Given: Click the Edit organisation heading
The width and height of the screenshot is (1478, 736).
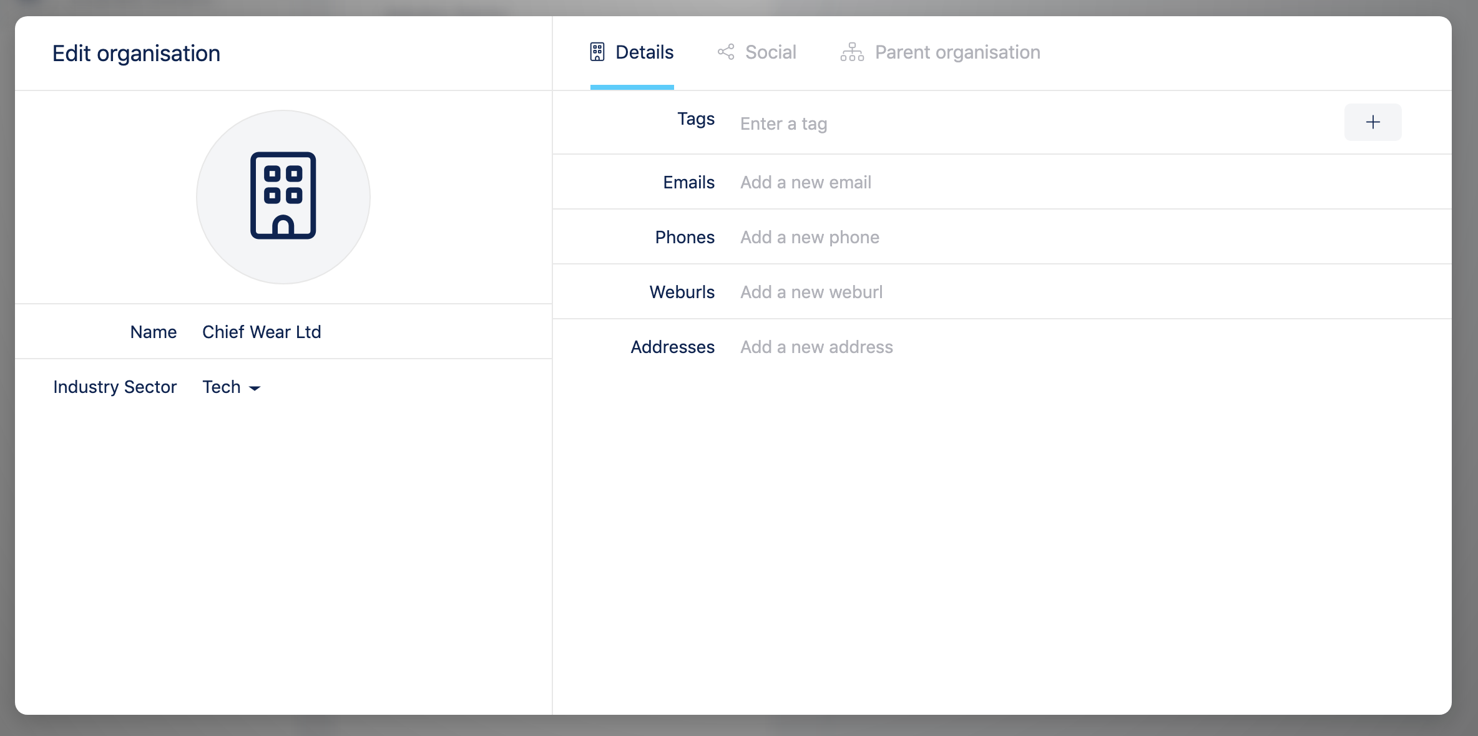Looking at the screenshot, I should coord(136,54).
